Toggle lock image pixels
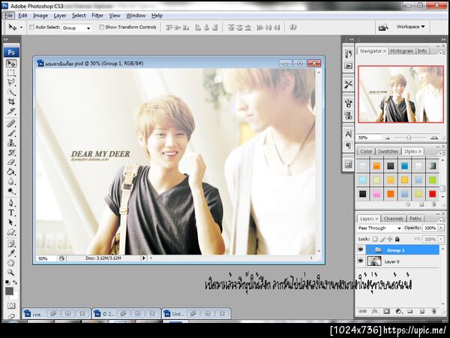 point(382,239)
